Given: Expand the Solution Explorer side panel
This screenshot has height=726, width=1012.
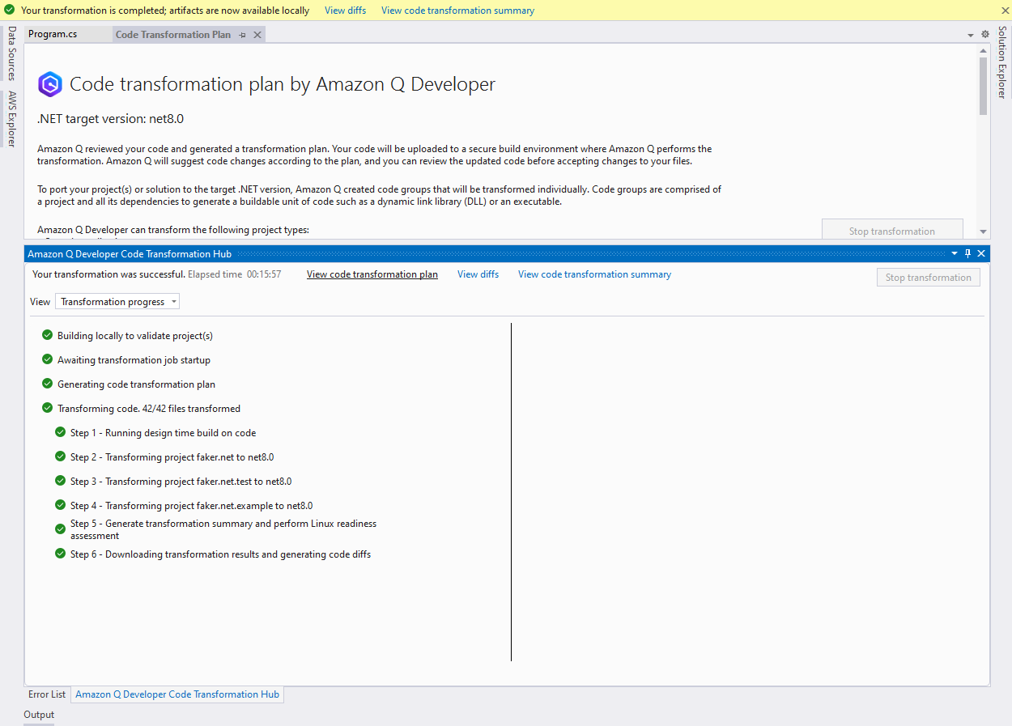Looking at the screenshot, I should tap(1002, 62).
